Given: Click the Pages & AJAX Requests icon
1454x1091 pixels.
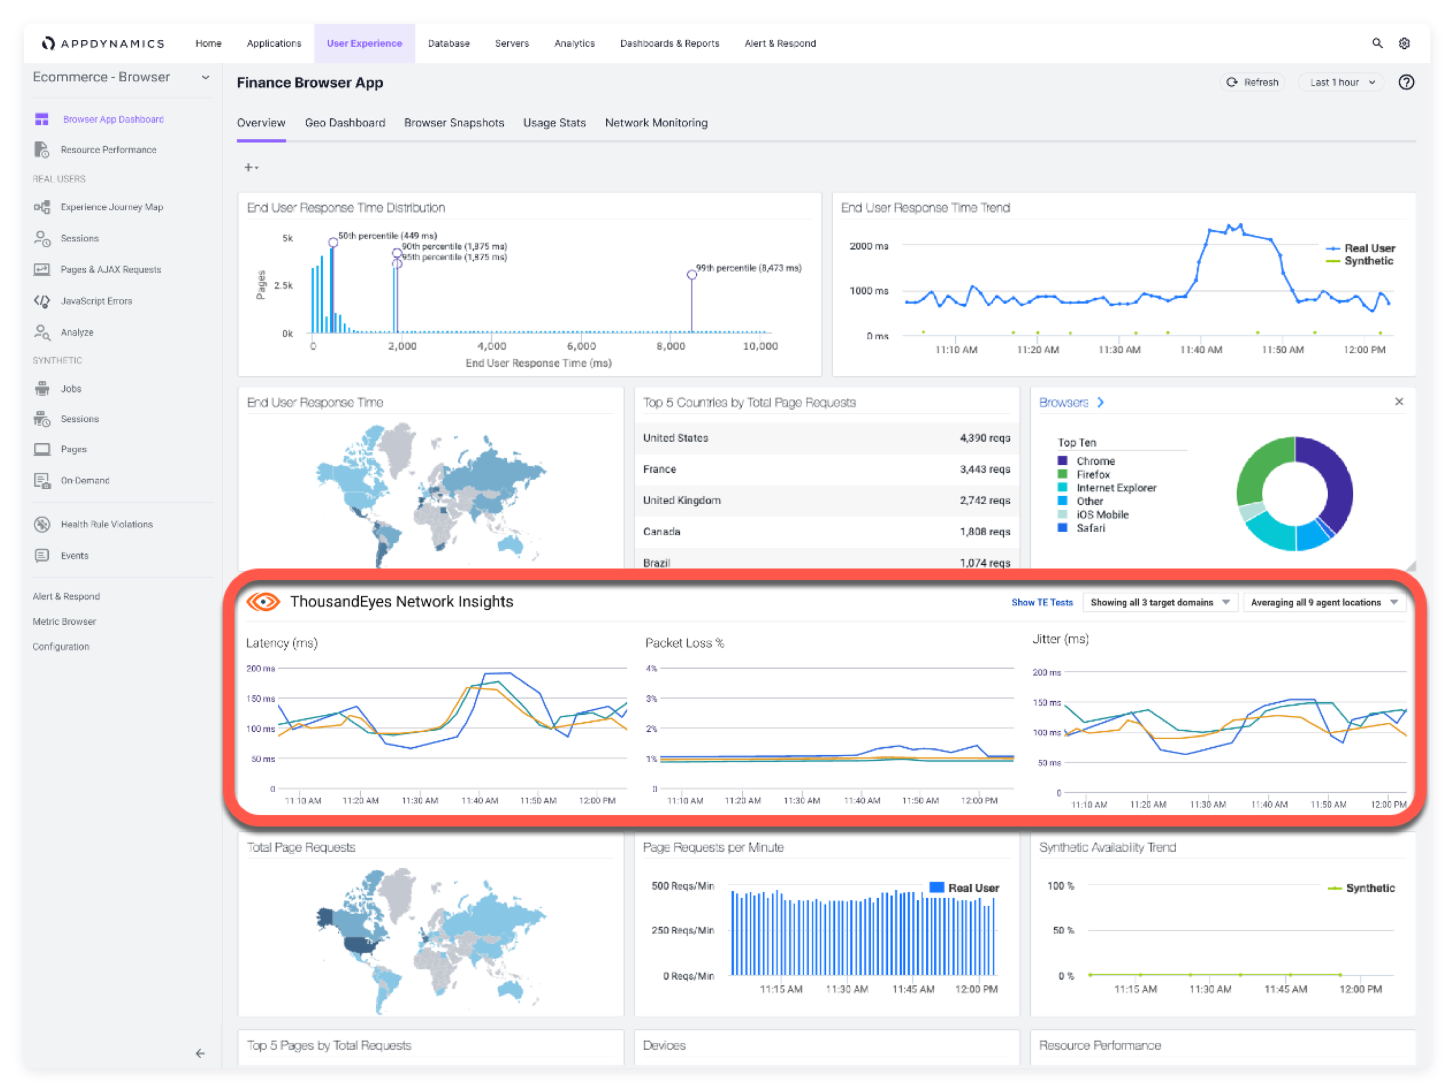Looking at the screenshot, I should pos(42,270).
